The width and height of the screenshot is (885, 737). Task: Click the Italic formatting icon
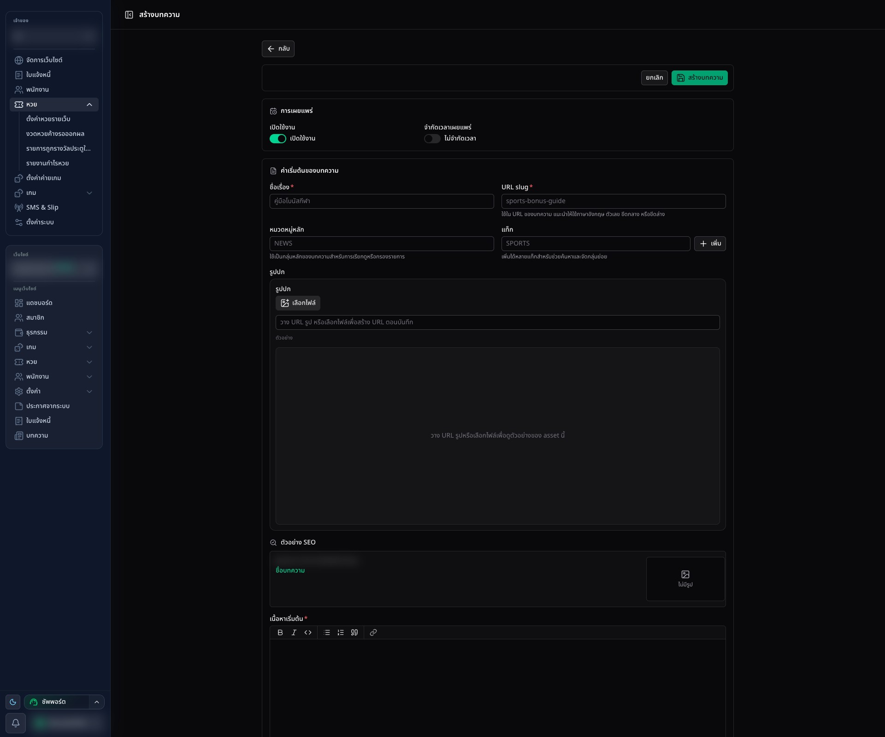(x=294, y=632)
